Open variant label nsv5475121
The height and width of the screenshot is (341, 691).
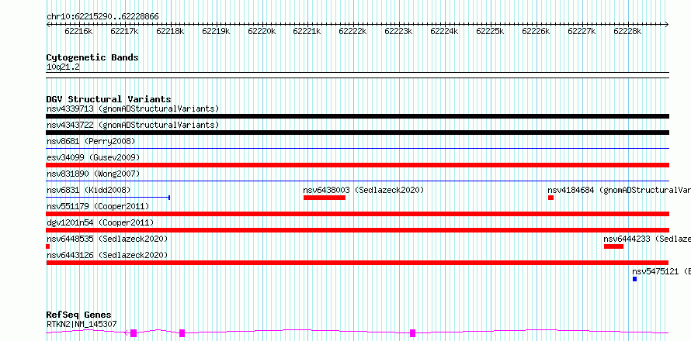(661, 271)
